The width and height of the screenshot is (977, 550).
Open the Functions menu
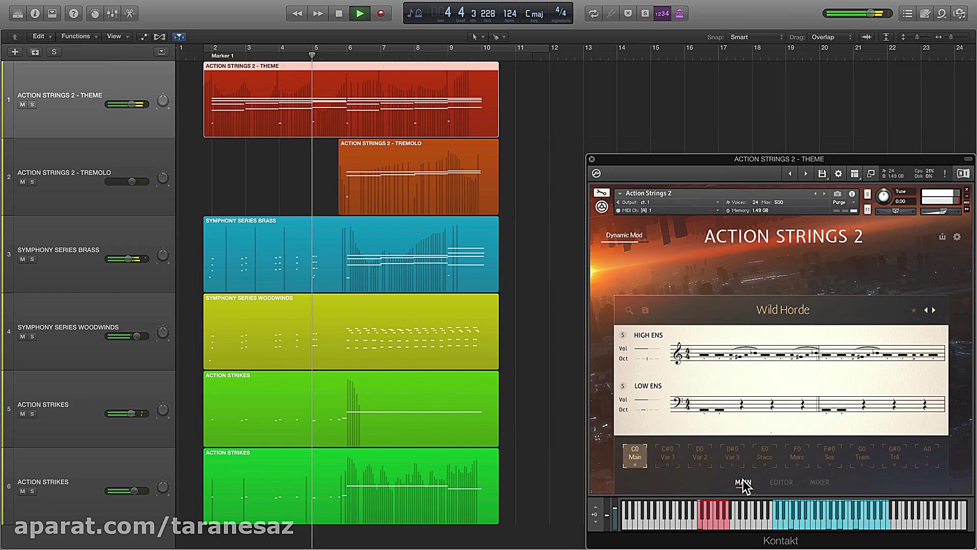click(x=75, y=36)
